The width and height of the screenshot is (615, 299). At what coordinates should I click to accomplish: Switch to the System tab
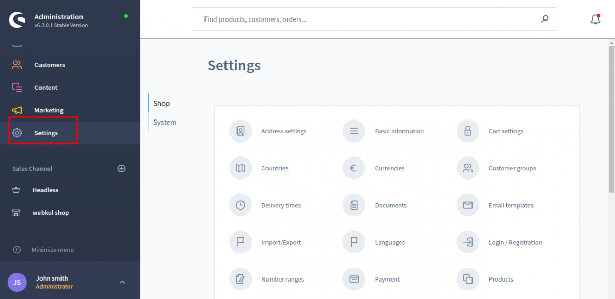tap(165, 122)
